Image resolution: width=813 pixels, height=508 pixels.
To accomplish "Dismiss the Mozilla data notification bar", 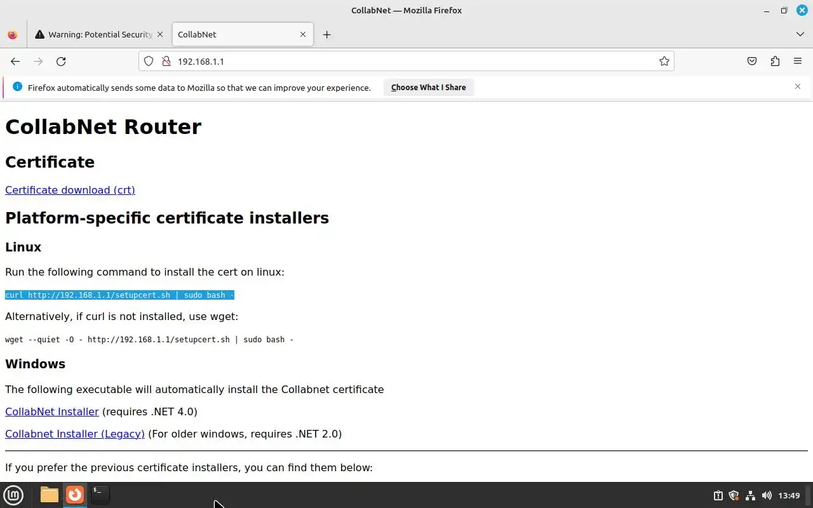I will [798, 86].
